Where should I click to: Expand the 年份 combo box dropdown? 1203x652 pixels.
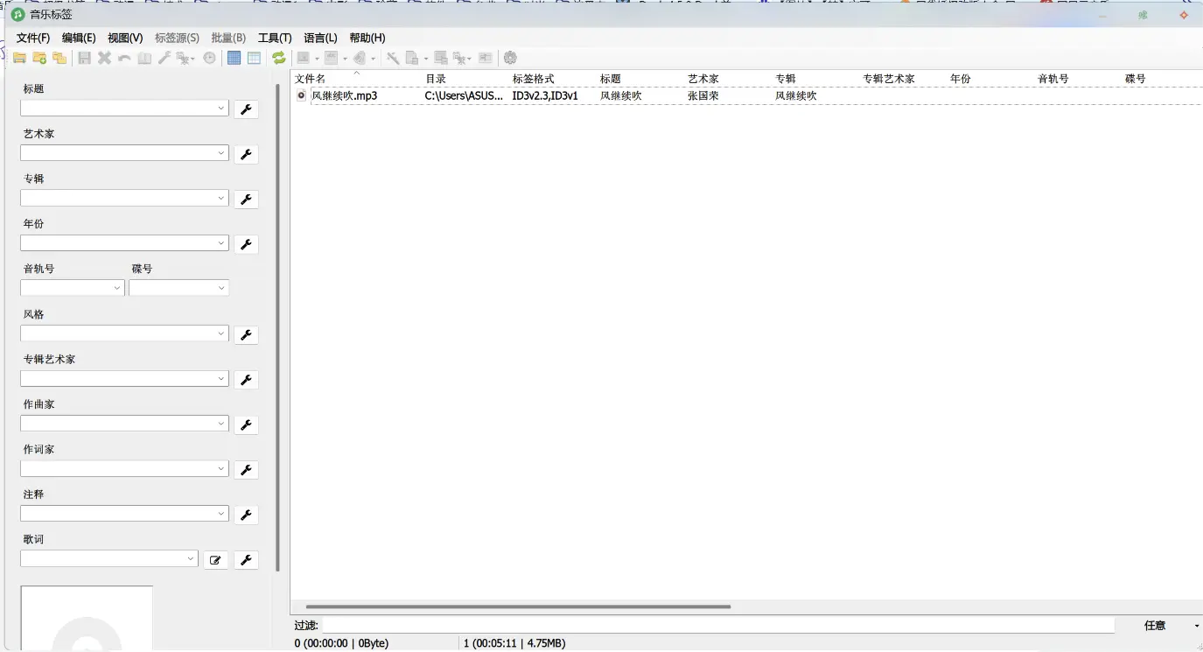(221, 242)
